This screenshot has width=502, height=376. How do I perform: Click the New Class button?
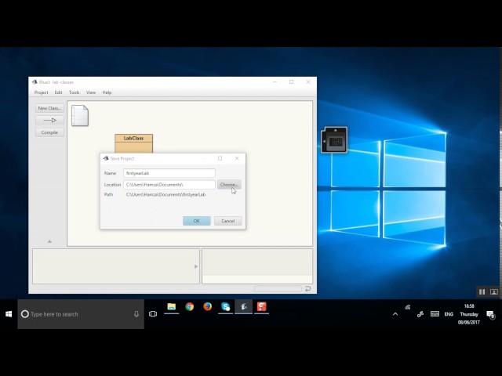(49, 108)
